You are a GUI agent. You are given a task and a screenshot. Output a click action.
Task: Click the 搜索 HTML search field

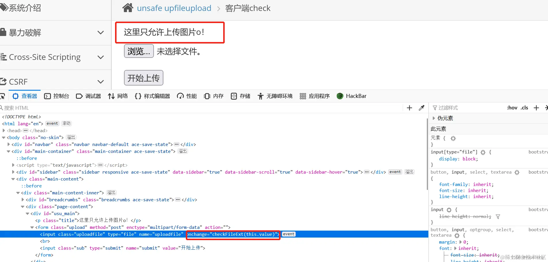201,108
